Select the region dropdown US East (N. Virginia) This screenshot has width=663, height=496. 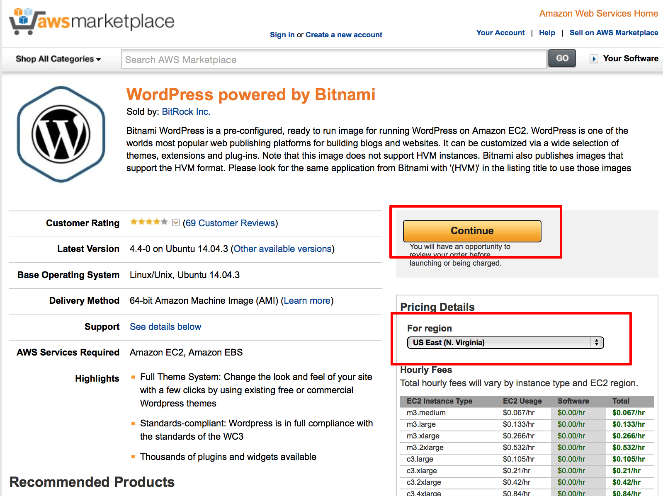click(x=505, y=343)
